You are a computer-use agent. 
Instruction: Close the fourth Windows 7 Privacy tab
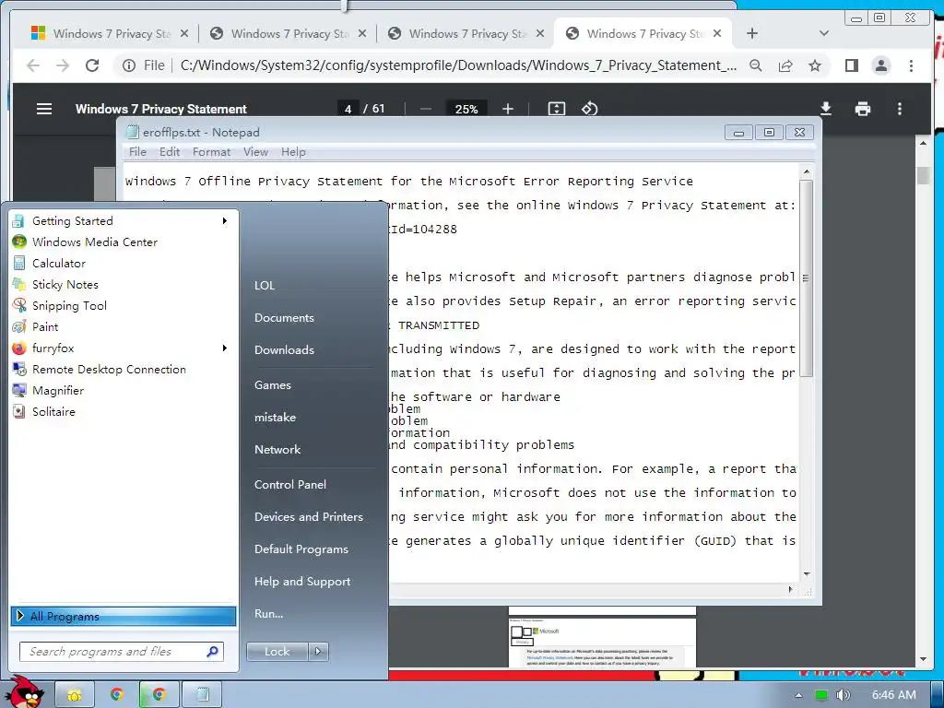(x=717, y=34)
